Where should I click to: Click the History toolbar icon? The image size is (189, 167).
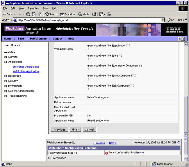tap(94, 14)
